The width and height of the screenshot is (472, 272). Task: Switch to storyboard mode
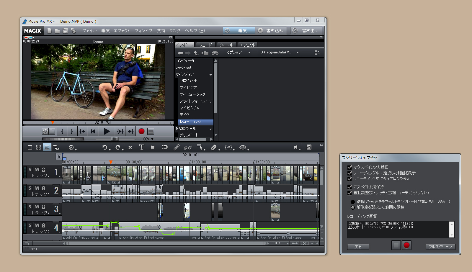[30, 147]
